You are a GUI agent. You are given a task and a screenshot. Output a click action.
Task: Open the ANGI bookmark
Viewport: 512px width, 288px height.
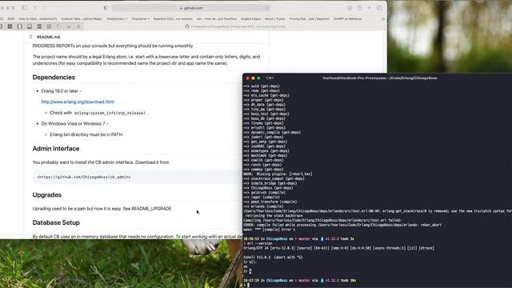(11, 19)
